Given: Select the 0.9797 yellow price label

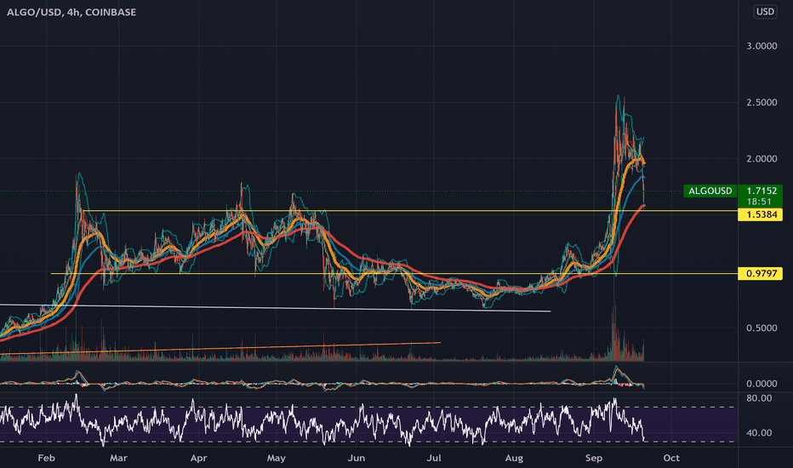Looking at the screenshot, I should coord(760,274).
